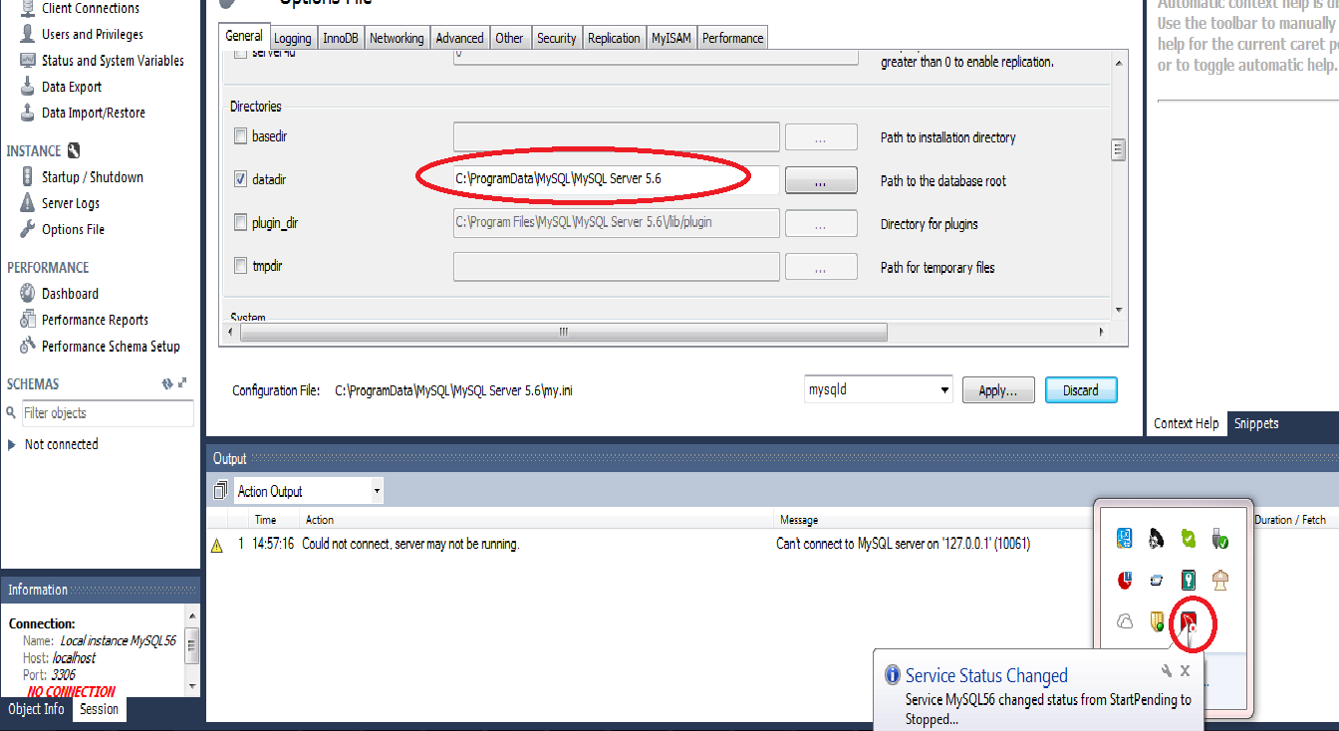Open the Action Output dropdown
The width and height of the screenshot is (1339, 731).
[x=308, y=491]
